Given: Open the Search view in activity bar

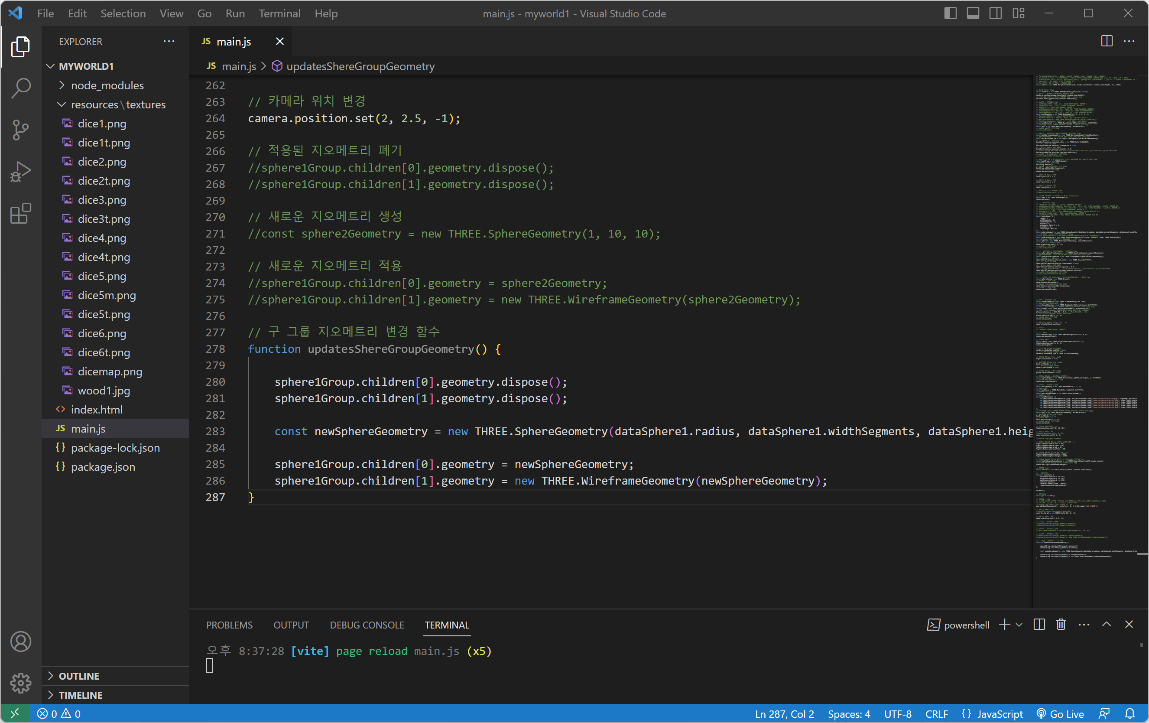Looking at the screenshot, I should pos(20,88).
